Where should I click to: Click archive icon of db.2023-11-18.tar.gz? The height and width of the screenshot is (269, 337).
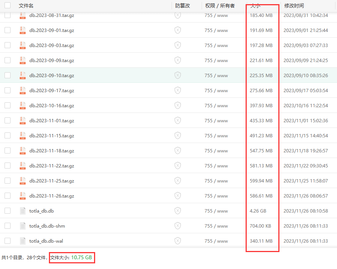click(x=23, y=150)
